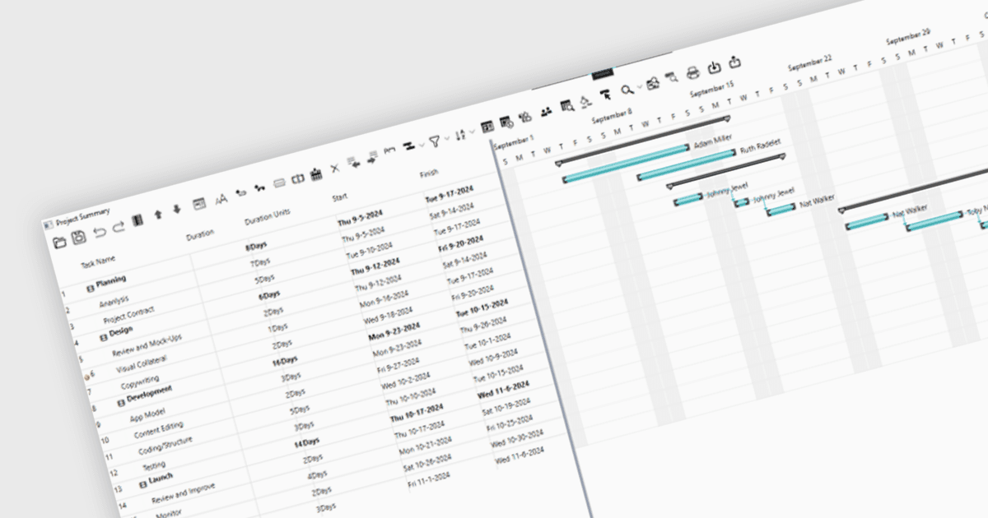The image size is (988, 518).
Task: Select the Copywriting task
Action: click(140, 382)
